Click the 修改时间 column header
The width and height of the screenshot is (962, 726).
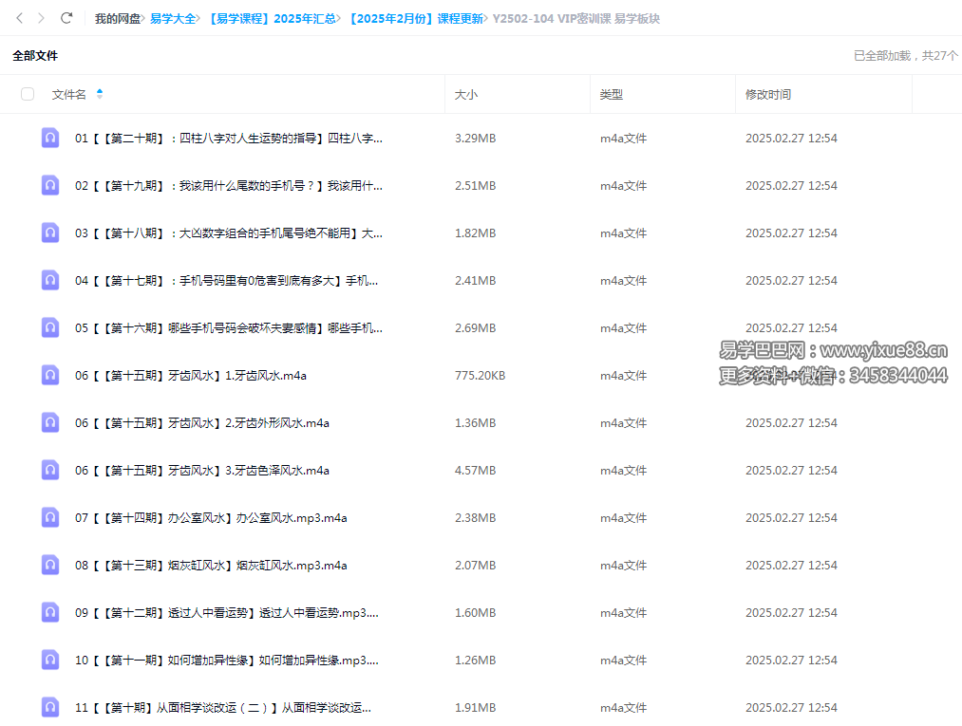pyautogui.click(x=764, y=94)
